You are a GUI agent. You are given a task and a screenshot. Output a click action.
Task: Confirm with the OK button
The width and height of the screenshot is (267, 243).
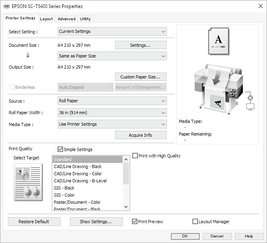pos(185,236)
